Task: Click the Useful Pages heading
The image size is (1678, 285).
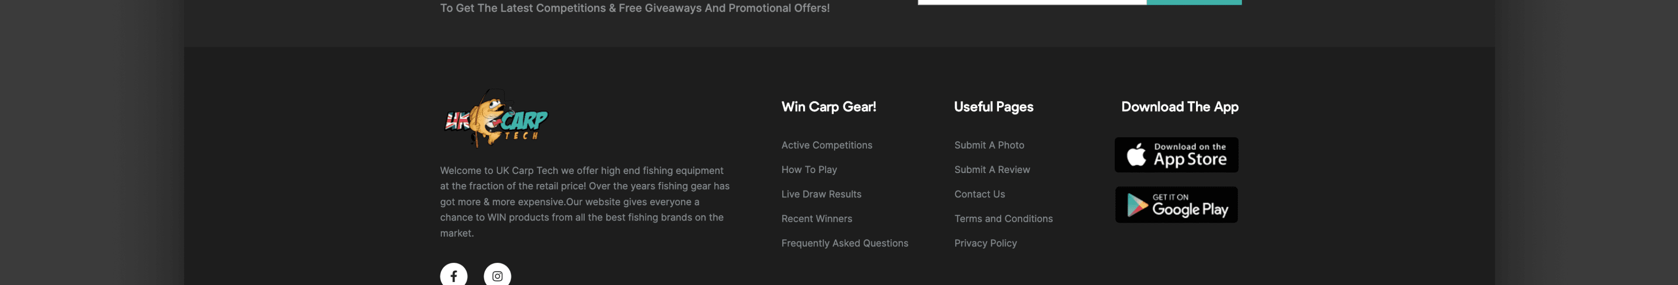Action: 993,107
